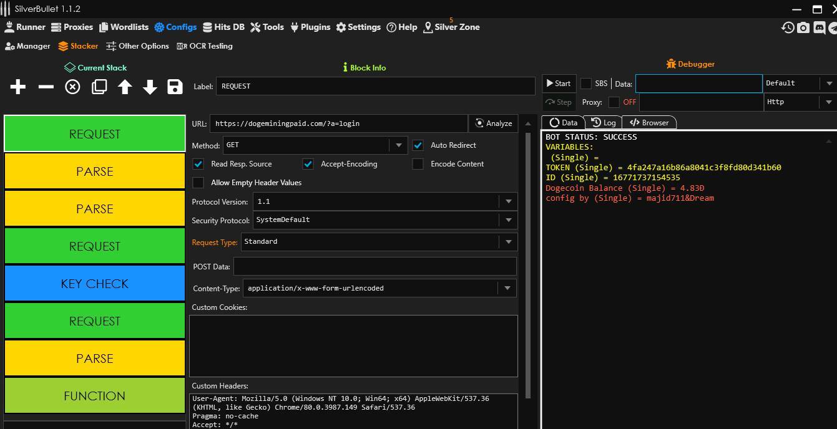Click the Start button in Debugger
Image resolution: width=837 pixels, height=429 pixels.
point(558,84)
